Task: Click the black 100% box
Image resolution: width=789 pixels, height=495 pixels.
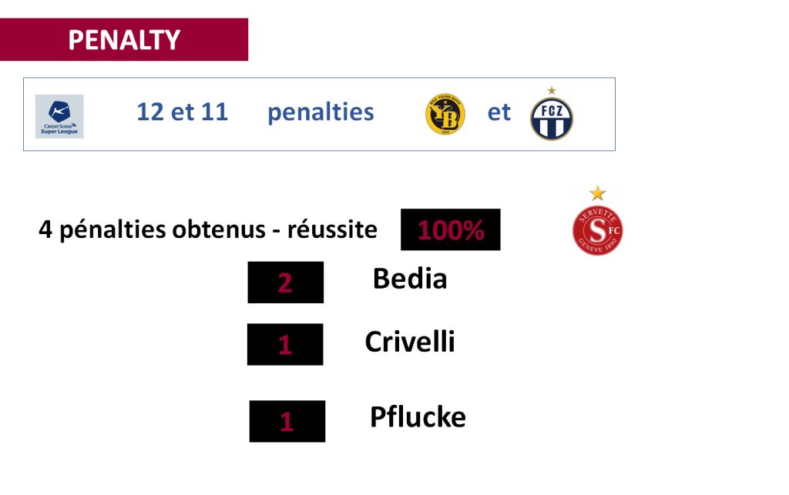Action: (x=450, y=229)
